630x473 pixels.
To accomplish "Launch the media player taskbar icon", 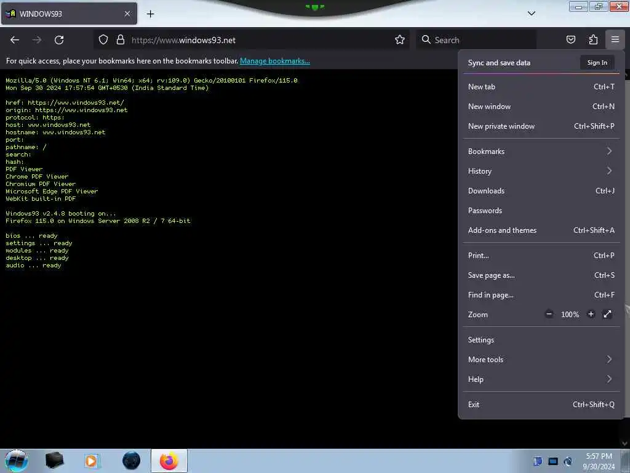I will [x=92, y=461].
